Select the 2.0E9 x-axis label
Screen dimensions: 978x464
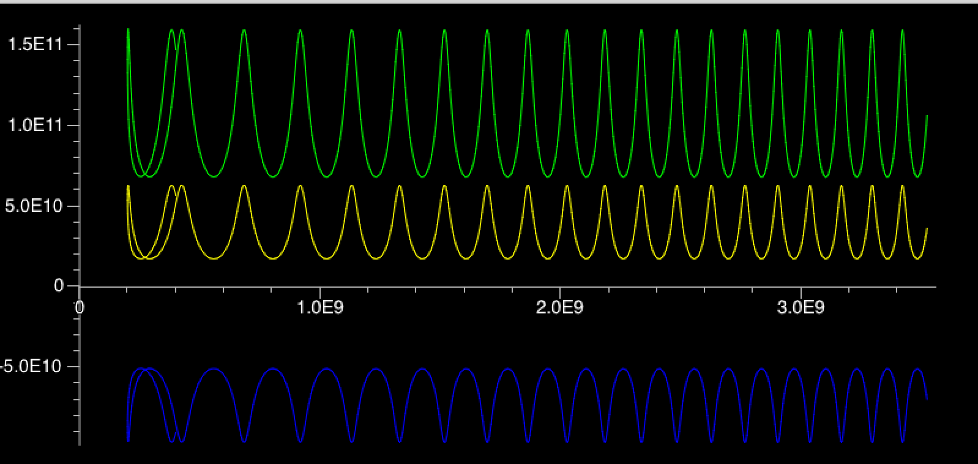coord(560,308)
